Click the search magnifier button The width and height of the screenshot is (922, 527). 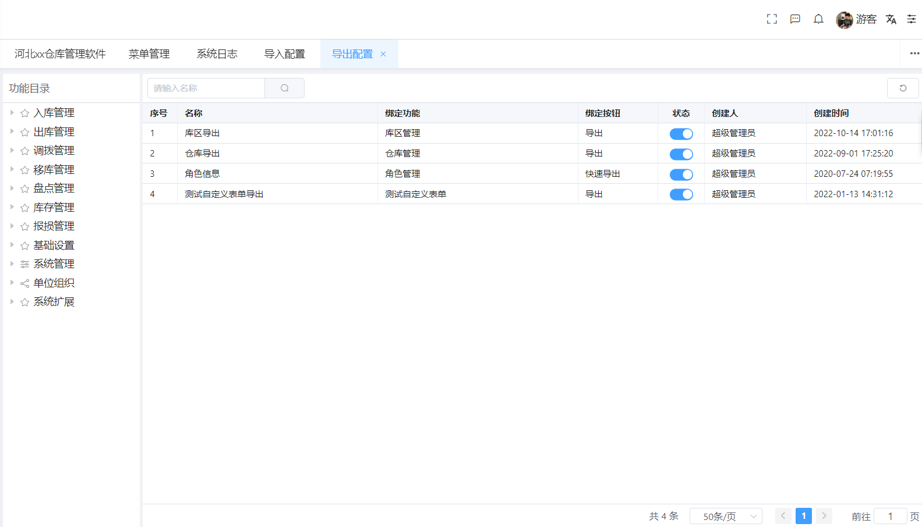[x=285, y=88]
